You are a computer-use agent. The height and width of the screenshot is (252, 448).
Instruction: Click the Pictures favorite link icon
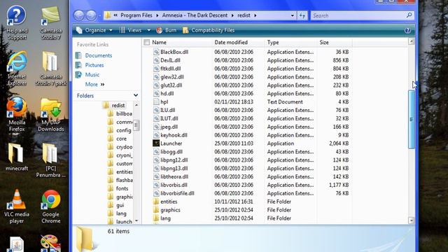[x=78, y=65]
